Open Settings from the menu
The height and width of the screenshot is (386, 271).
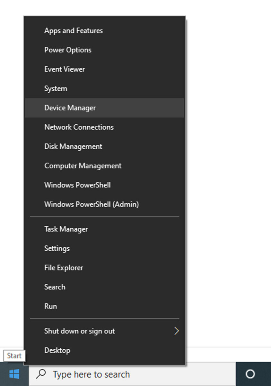pos(57,248)
